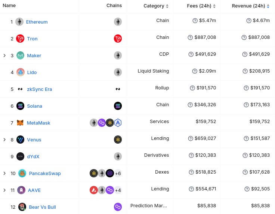Expand the AAVE row

coord(4,190)
